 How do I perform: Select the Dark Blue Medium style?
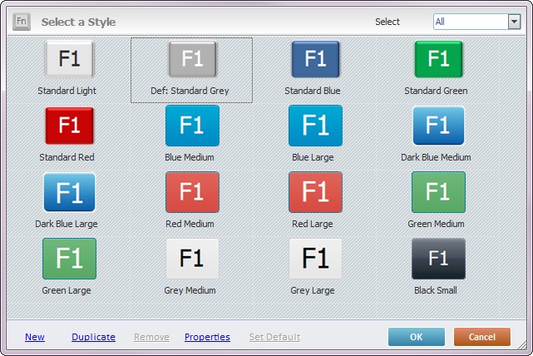(x=438, y=126)
